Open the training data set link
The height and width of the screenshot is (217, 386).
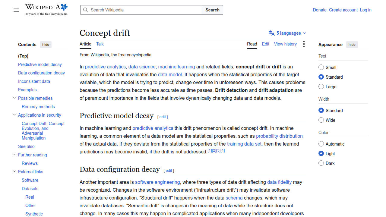[x=244, y=144]
